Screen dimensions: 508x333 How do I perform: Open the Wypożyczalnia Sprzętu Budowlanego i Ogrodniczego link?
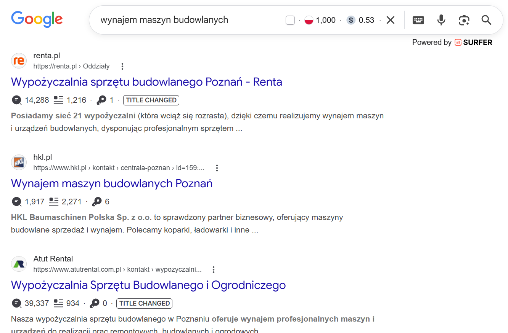click(x=148, y=285)
